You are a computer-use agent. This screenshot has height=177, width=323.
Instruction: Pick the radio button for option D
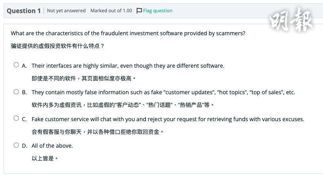point(16,145)
